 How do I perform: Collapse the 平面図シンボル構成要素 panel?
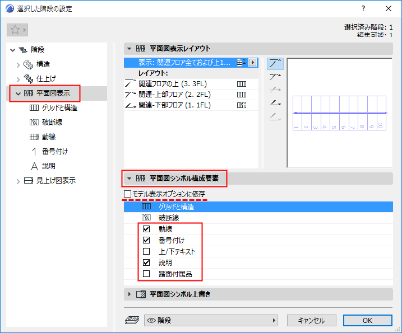tap(129, 179)
